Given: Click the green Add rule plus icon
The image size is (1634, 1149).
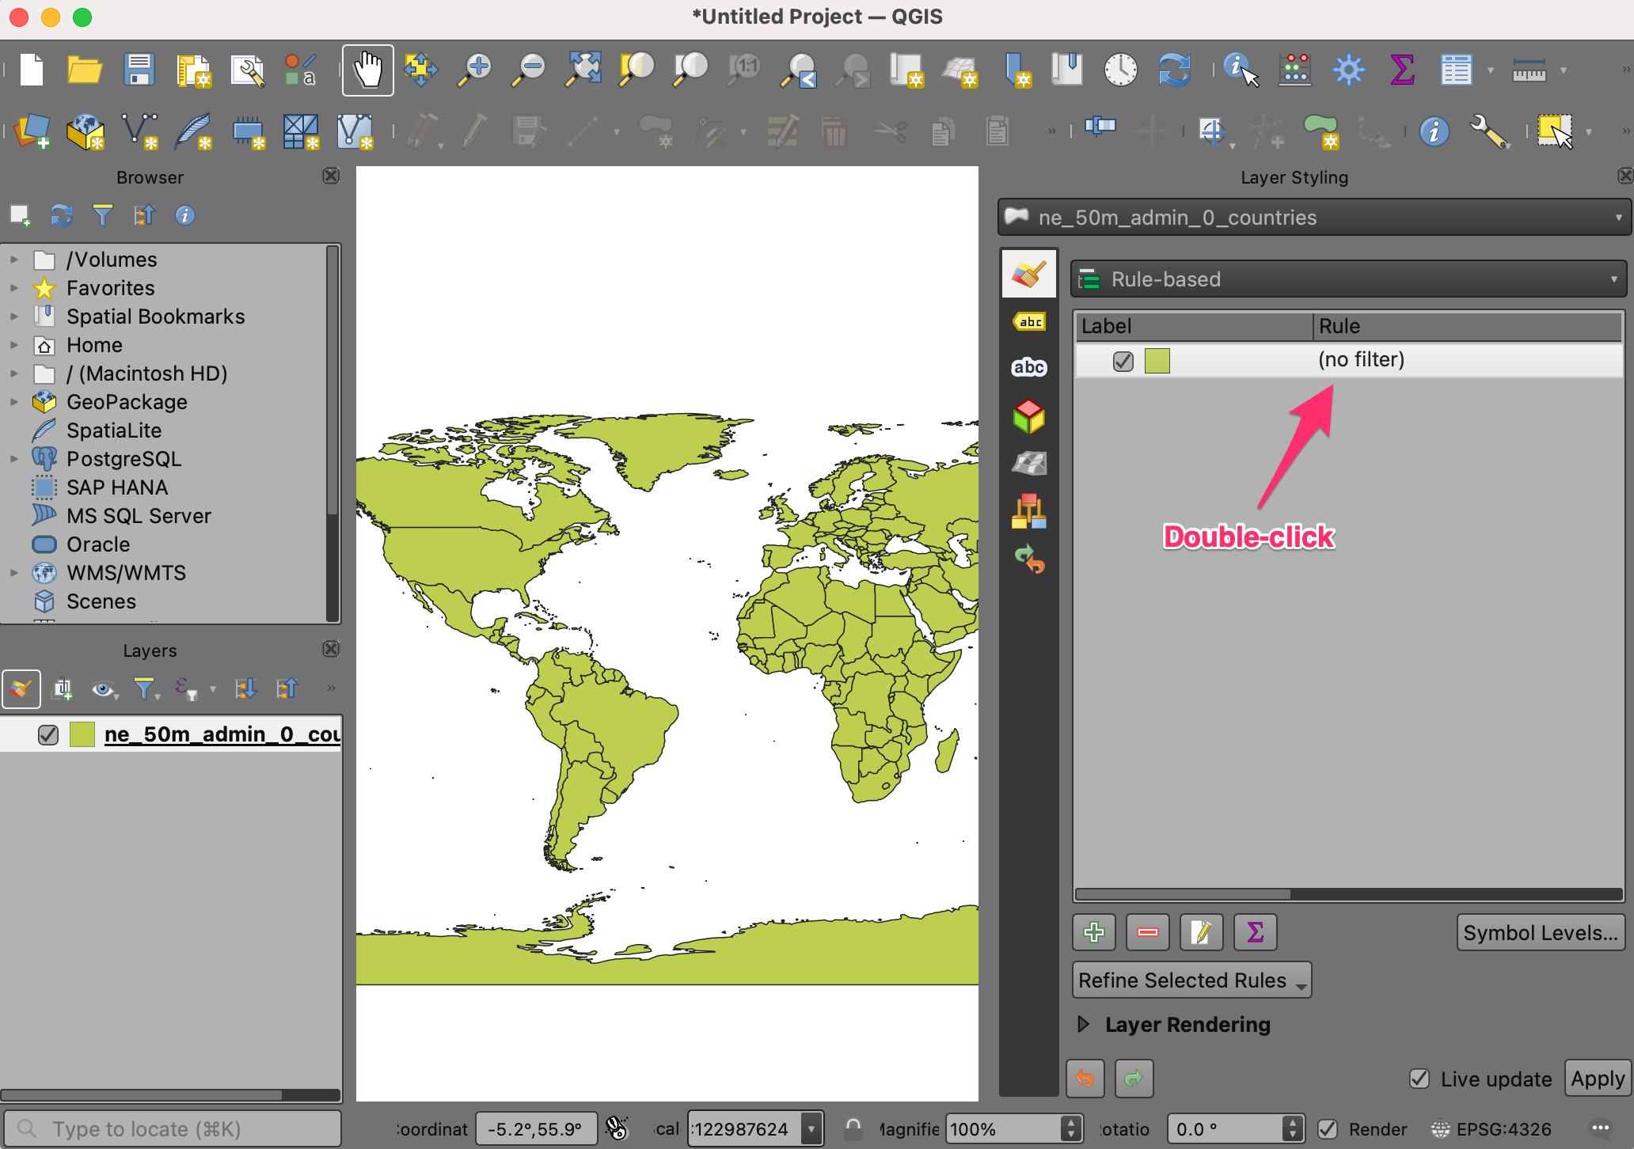Looking at the screenshot, I should [1094, 932].
